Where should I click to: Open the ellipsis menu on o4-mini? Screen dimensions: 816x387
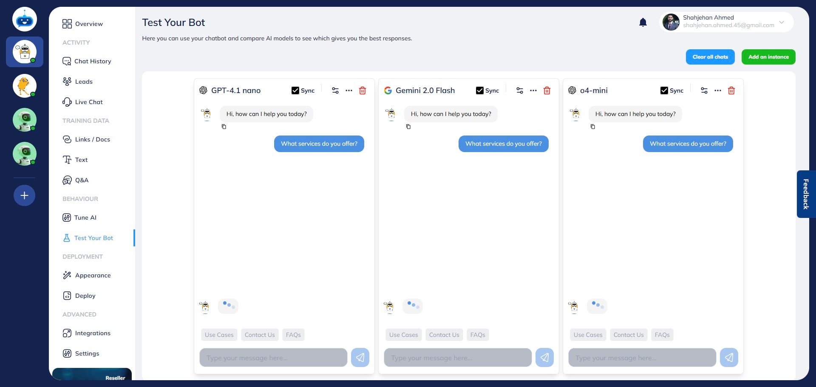point(718,90)
